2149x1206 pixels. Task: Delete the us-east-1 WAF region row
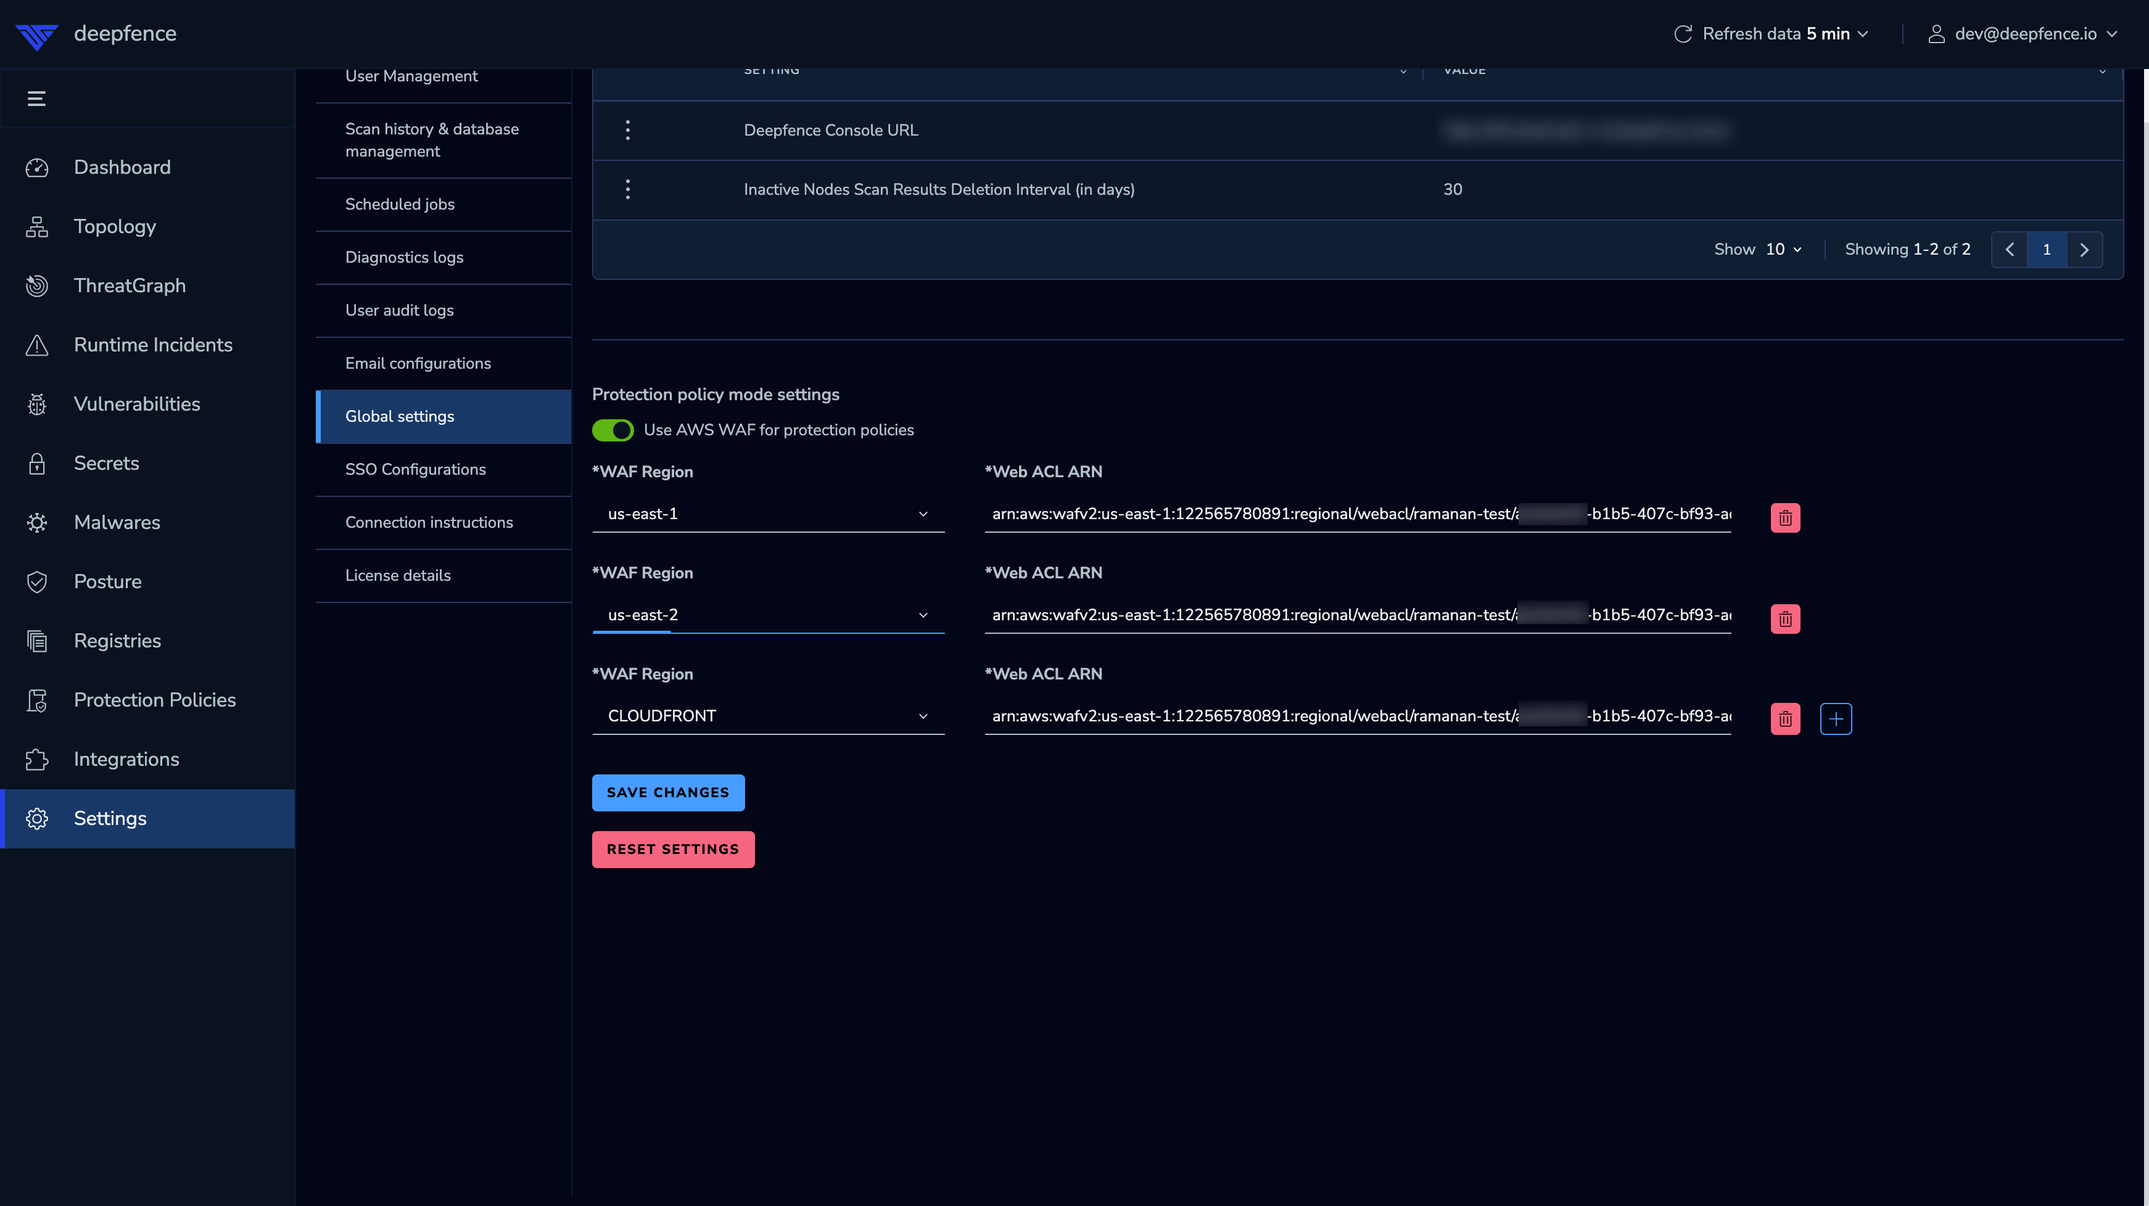pos(1784,518)
